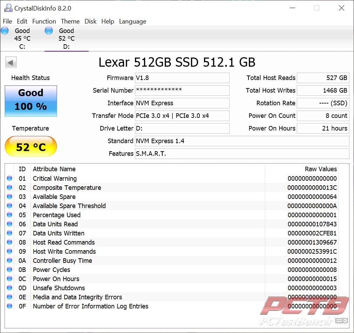Click status dot beside Number of Error Information Log Entries
354x333 pixels.
(9, 306)
